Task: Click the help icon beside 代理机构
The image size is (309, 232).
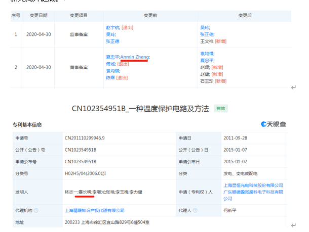Action: click(x=36, y=210)
